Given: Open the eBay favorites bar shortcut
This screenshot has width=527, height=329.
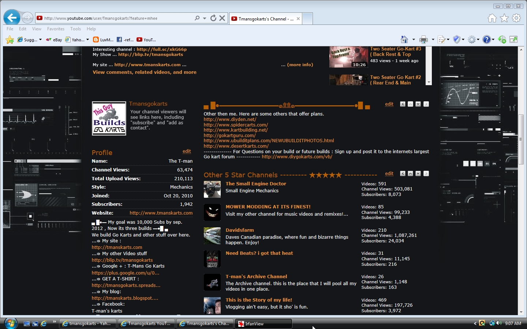Looking at the screenshot, I should coord(54,40).
